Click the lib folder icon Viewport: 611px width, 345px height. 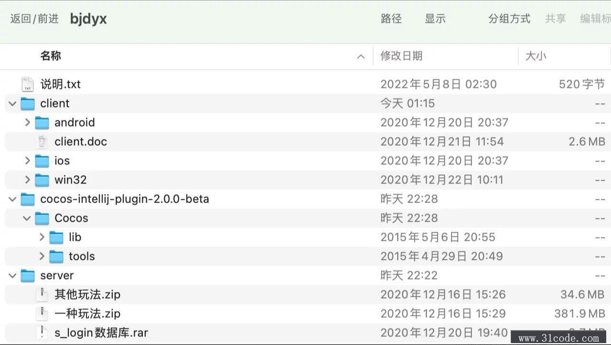click(56, 237)
